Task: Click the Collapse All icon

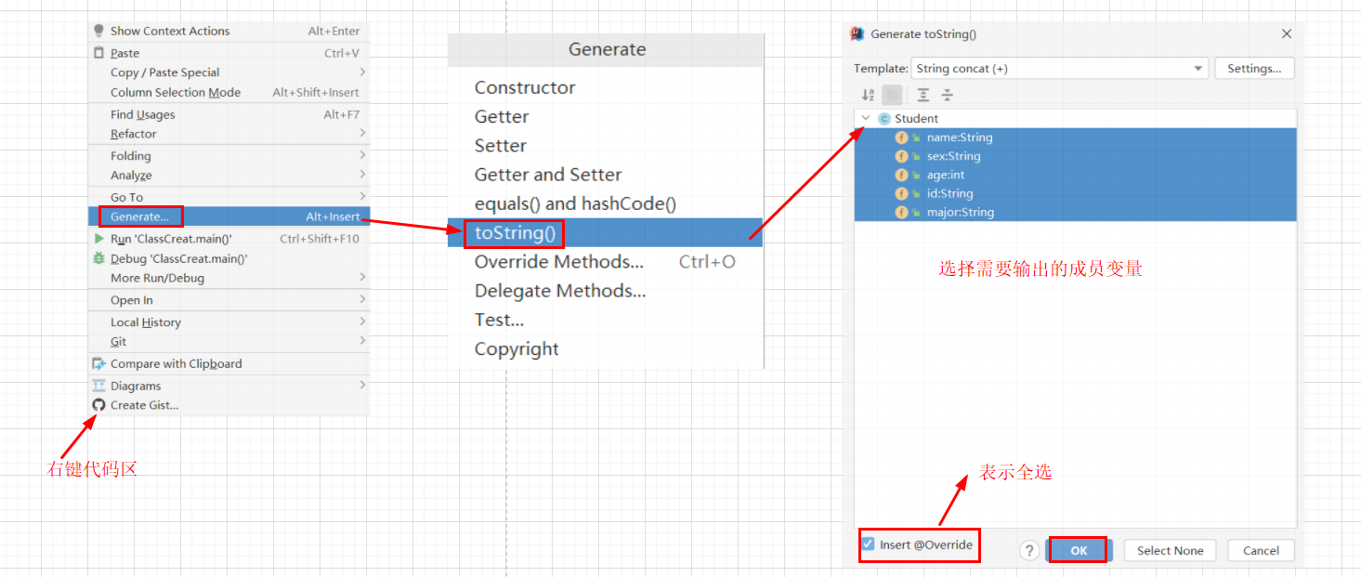Action: pos(947,95)
